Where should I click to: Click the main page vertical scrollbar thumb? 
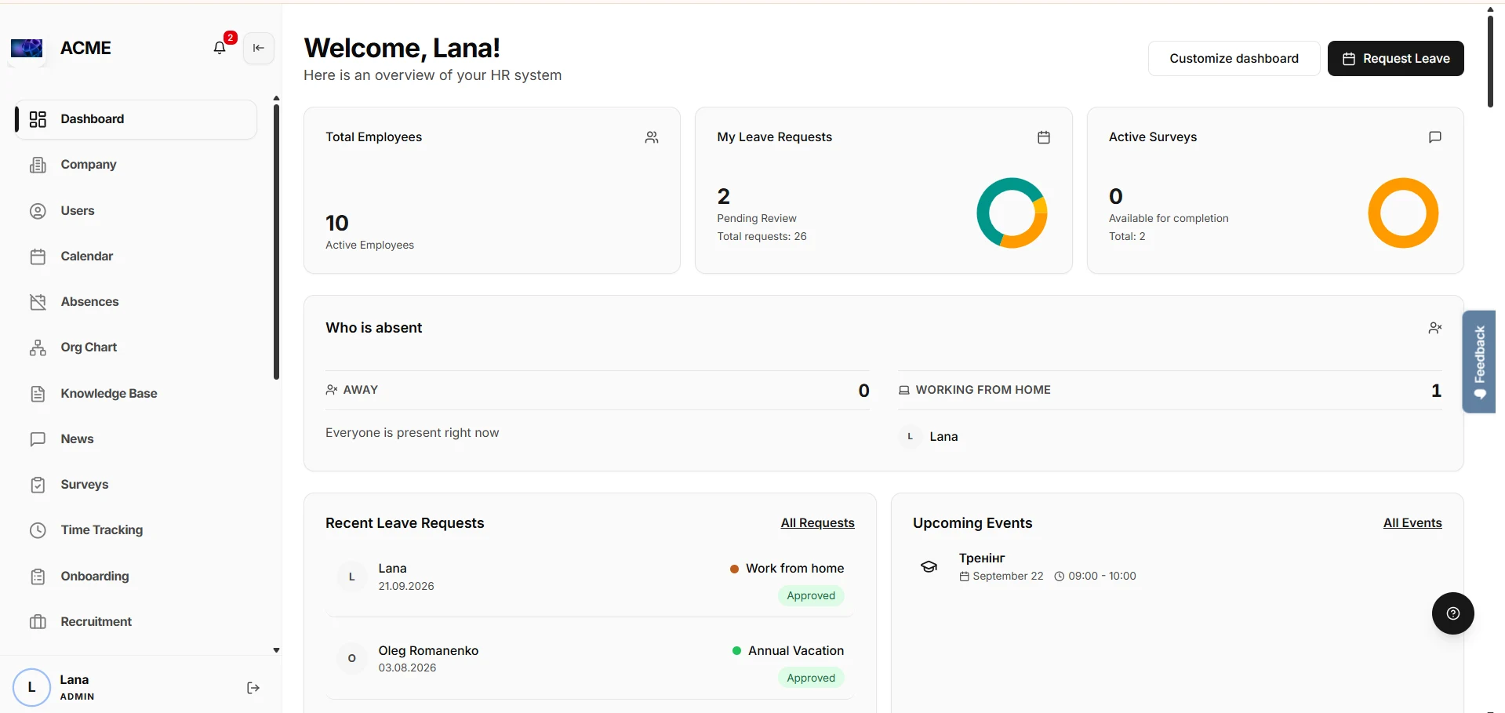[1490, 61]
